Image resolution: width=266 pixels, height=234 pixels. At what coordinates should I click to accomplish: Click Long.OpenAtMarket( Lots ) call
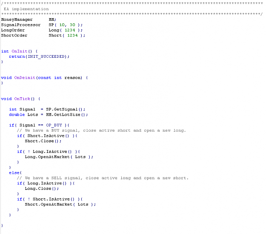coord(59,157)
